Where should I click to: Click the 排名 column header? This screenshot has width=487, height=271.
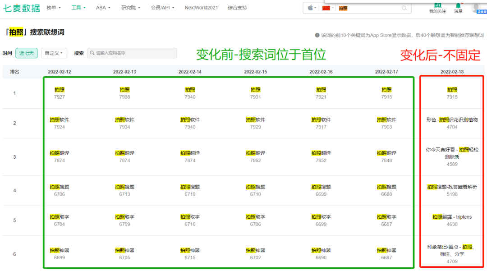14,72
